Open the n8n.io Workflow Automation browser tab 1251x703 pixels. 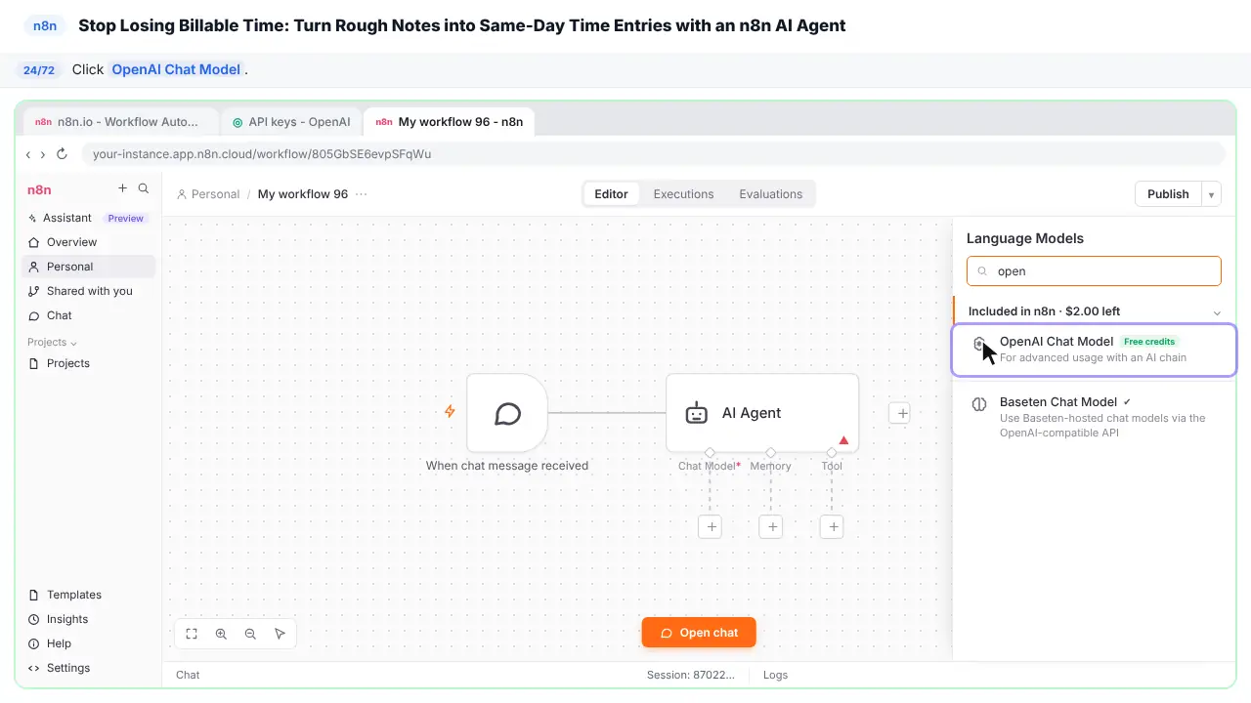pos(121,122)
